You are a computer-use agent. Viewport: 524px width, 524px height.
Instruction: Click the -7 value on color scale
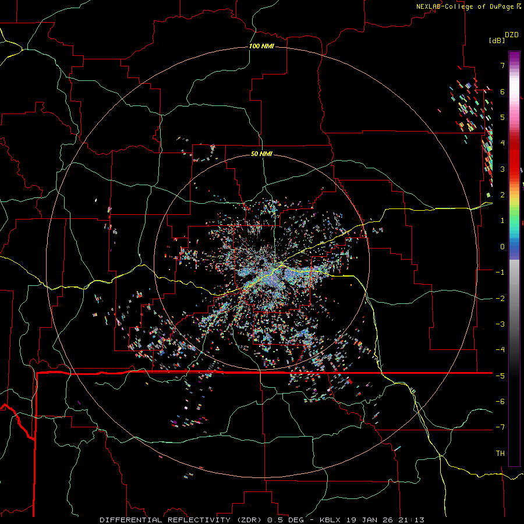tap(500, 427)
